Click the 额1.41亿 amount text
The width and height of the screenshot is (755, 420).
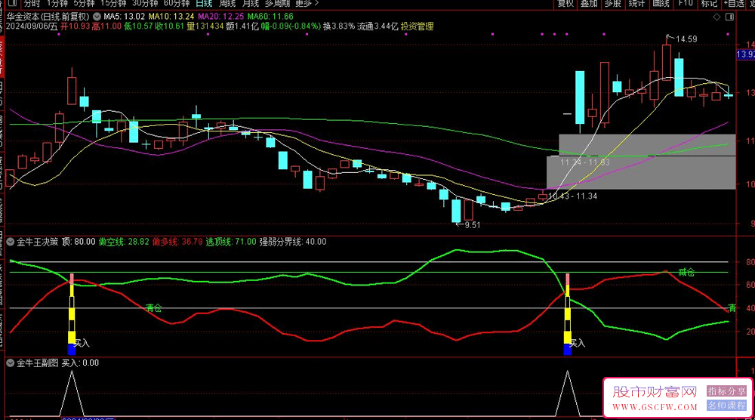click(242, 26)
